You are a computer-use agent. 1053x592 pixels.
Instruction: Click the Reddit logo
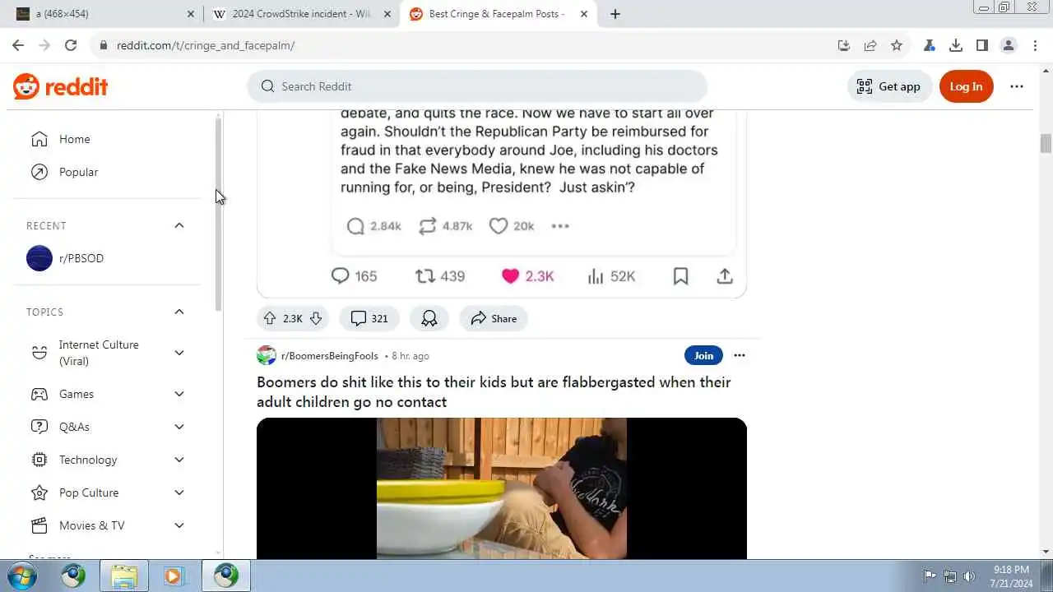(60, 86)
